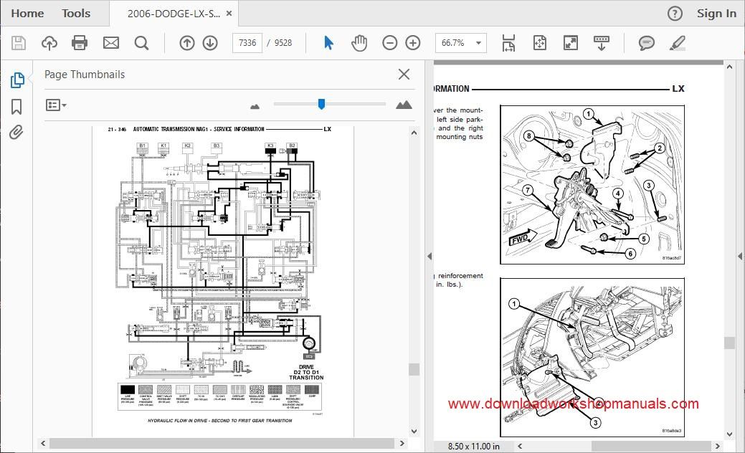Screen dimensions: 745x453
Task: Switch to the Home tab
Action: (x=27, y=14)
